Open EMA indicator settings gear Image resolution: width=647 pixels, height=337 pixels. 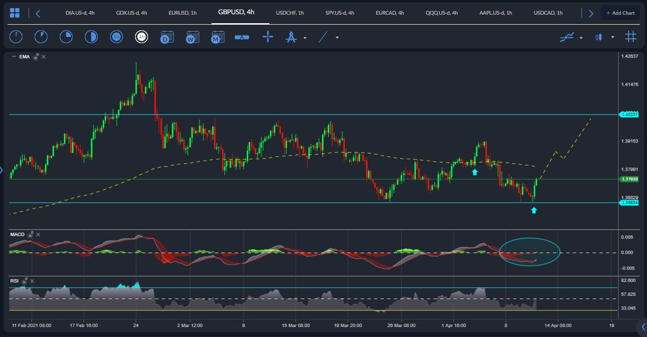click(x=36, y=57)
